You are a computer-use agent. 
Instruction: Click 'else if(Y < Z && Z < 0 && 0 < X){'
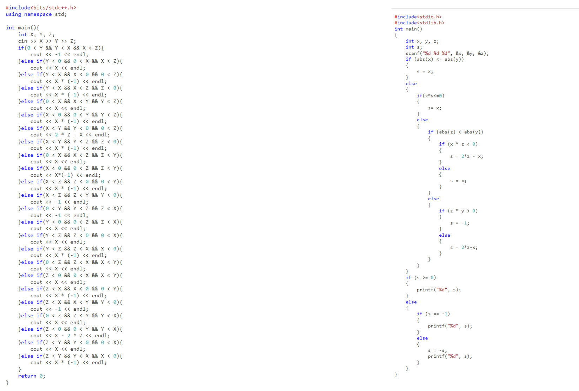point(72,235)
